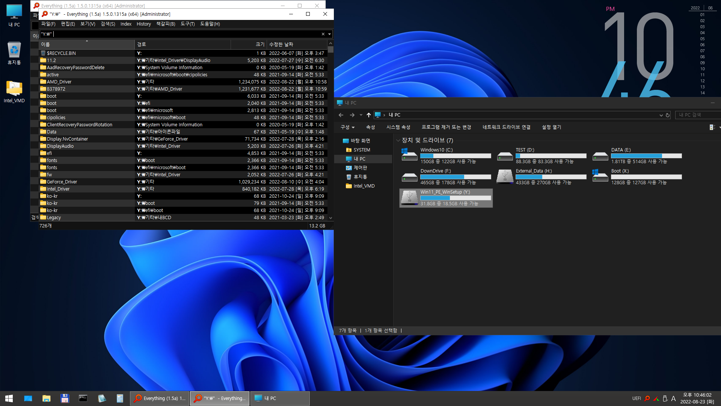Click the results list vertical scrollbar
This screenshot has height=406, width=721.
pos(330,130)
